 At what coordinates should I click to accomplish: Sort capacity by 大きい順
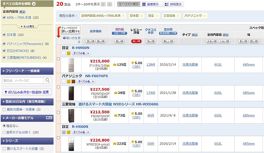point(212,41)
